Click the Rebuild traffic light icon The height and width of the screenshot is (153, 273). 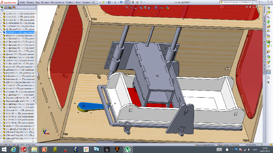click(x=133, y=2)
